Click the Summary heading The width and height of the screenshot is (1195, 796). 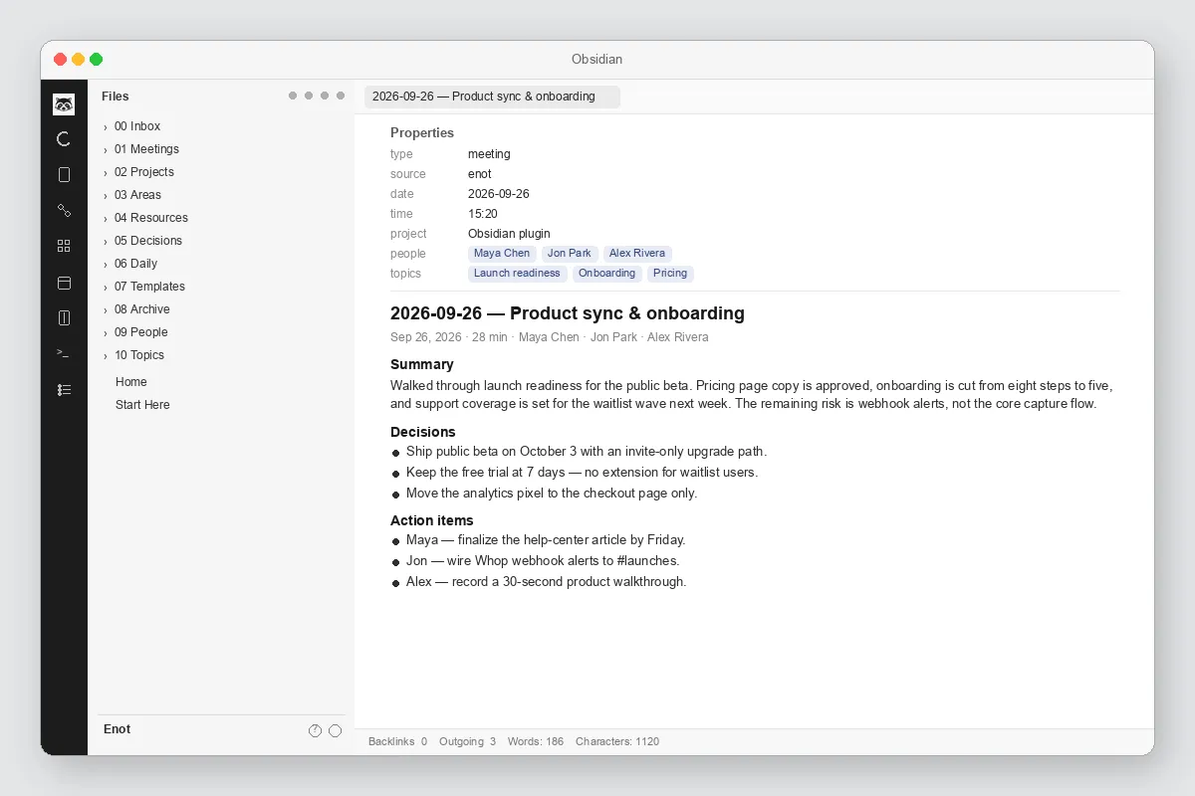[x=422, y=364]
